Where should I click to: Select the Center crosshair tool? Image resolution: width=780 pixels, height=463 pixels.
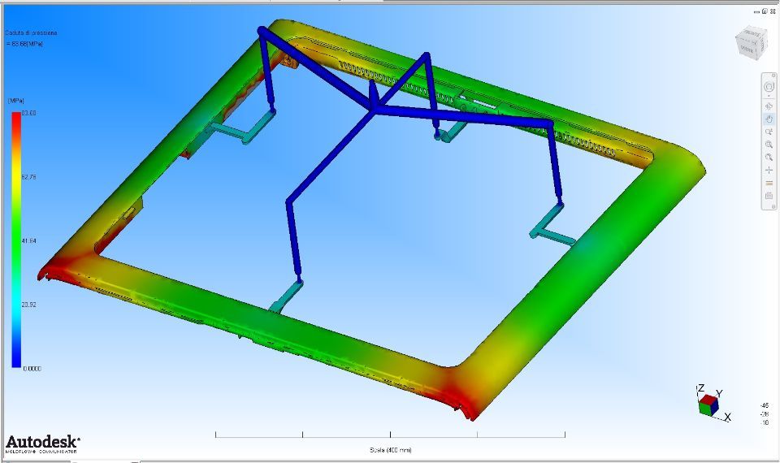pos(769,171)
